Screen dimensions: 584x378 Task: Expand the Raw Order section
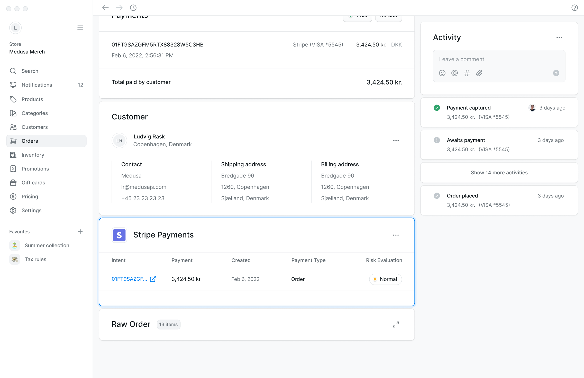(396, 324)
